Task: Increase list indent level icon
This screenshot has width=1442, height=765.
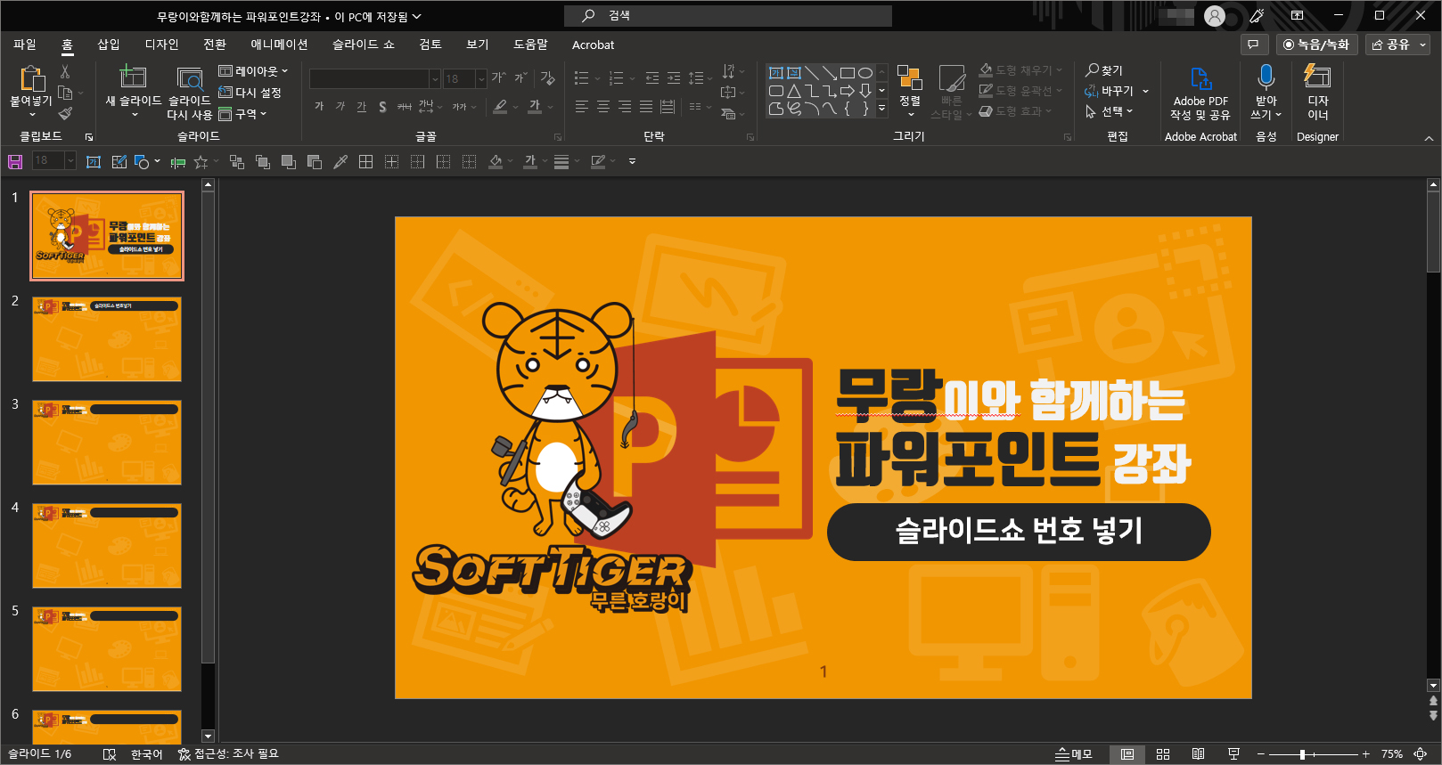Action: (674, 78)
